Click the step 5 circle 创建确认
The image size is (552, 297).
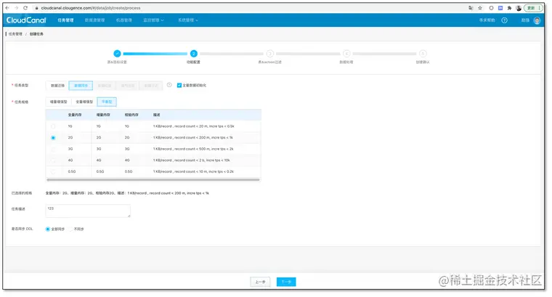point(423,54)
